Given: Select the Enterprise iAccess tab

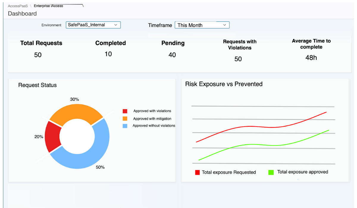Looking at the screenshot, I should [48, 6].
